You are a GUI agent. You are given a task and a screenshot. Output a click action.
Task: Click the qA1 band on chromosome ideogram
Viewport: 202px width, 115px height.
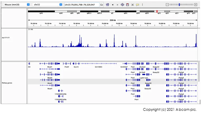tap(41, 12)
